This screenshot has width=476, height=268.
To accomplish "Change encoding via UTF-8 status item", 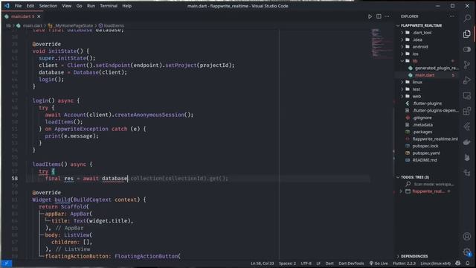I will pos(306,263).
